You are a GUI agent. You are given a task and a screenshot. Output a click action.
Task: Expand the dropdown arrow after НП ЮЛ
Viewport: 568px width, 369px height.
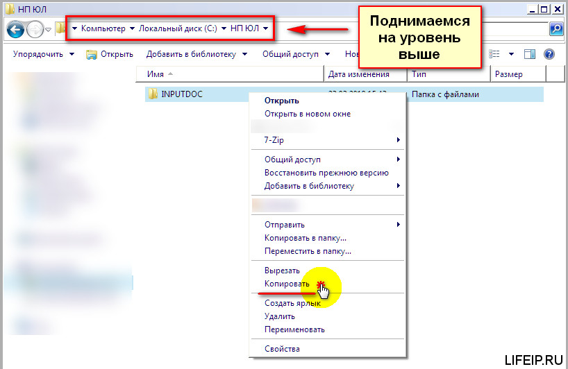(266, 28)
